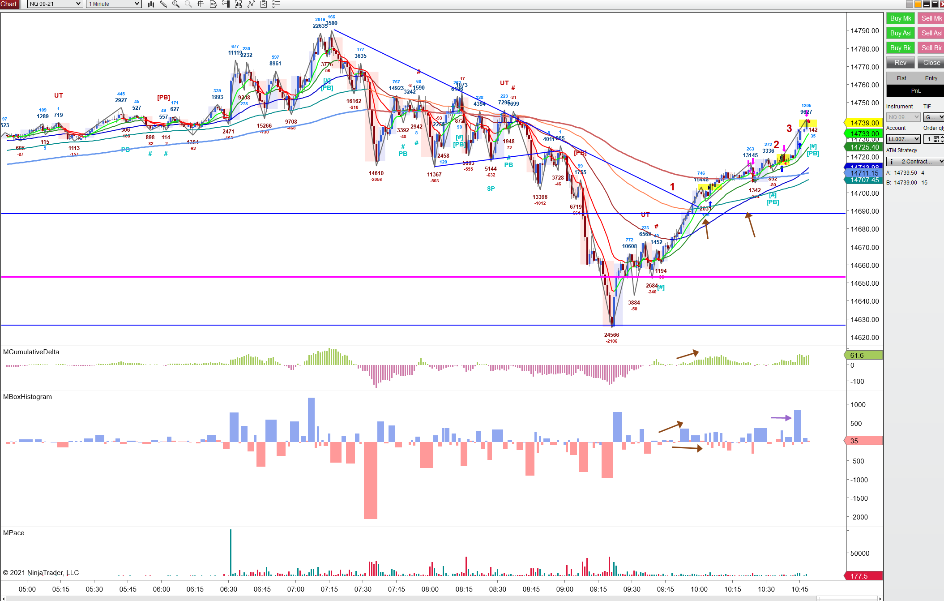Open the Chart Trader instrument dropdown
This screenshot has height=601, width=944.
[x=903, y=117]
